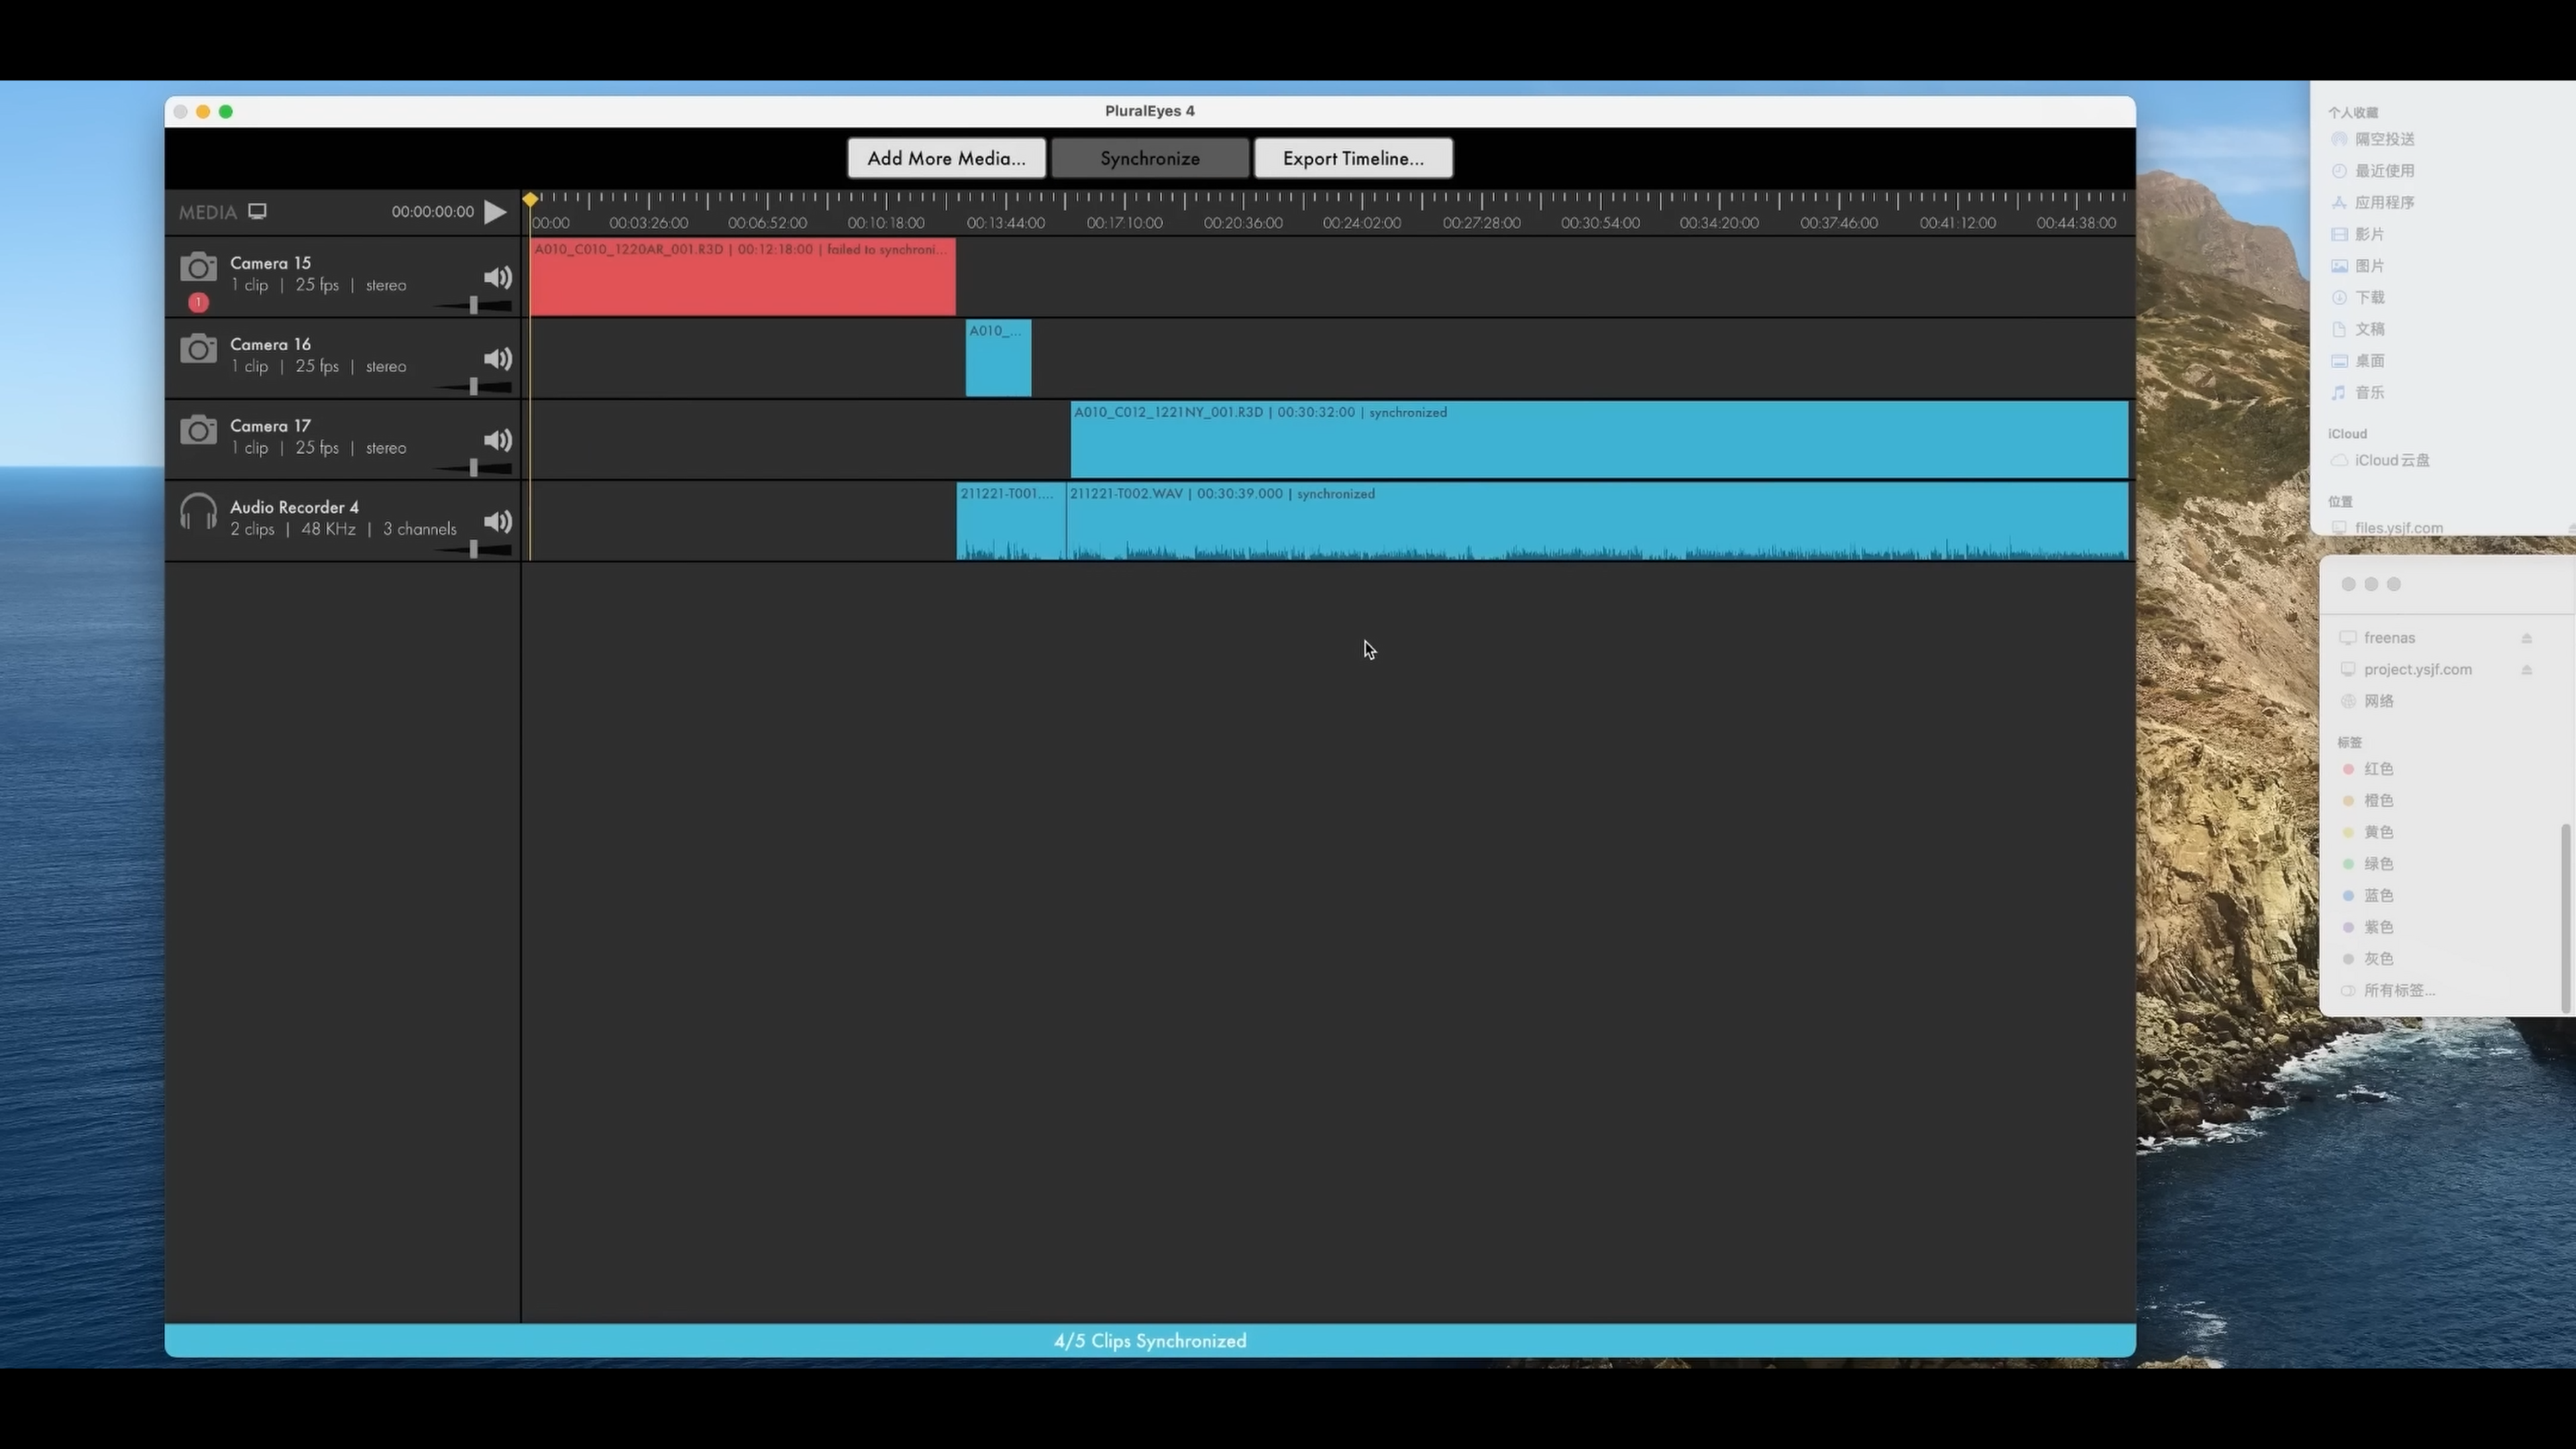Viewport: 2576px width, 1449px height.
Task: Click the Camera 15 volume slider
Action: click(474, 305)
